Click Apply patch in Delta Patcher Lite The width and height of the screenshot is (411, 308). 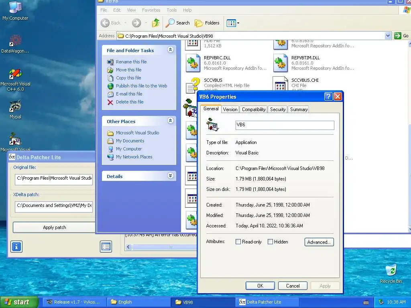(55, 227)
